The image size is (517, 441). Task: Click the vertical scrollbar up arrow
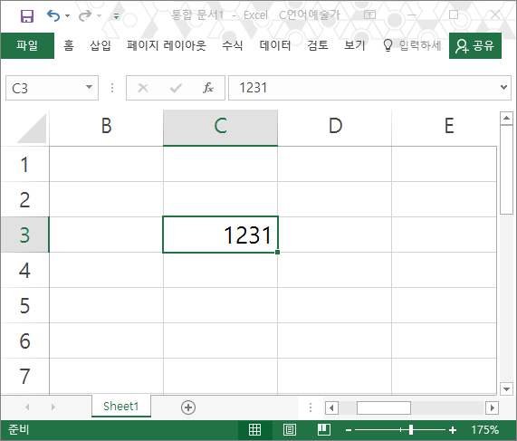coord(506,118)
